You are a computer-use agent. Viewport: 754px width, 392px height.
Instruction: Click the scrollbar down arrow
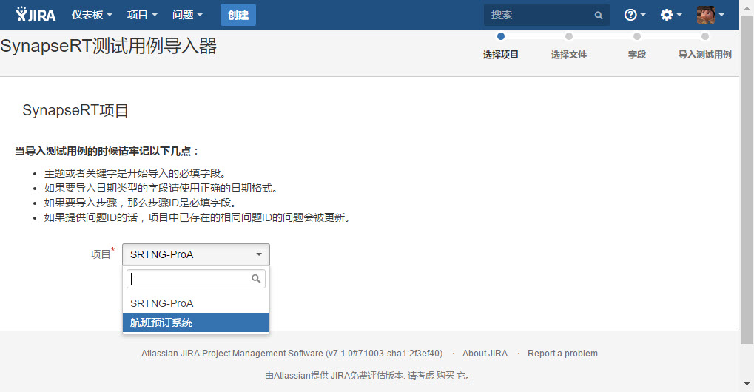point(747,383)
